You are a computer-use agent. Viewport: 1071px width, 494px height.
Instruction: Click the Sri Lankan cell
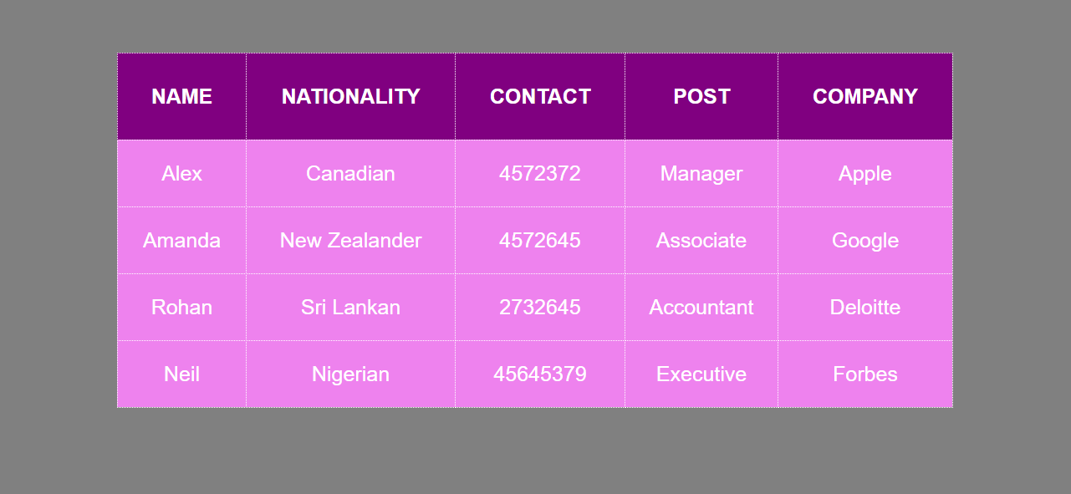(350, 307)
